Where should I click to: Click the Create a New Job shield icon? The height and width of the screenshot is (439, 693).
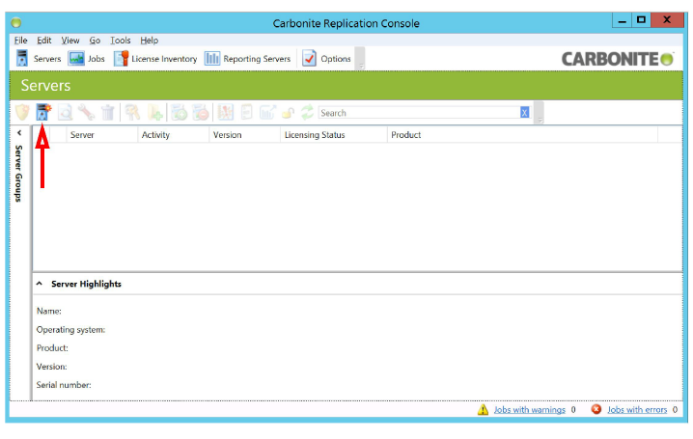click(22, 112)
